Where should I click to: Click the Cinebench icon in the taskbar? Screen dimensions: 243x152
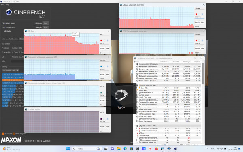[x=175, y=149]
